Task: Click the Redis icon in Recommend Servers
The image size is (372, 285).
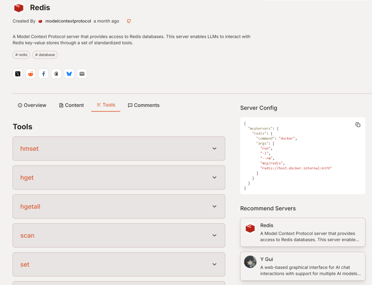Action: [250, 228]
